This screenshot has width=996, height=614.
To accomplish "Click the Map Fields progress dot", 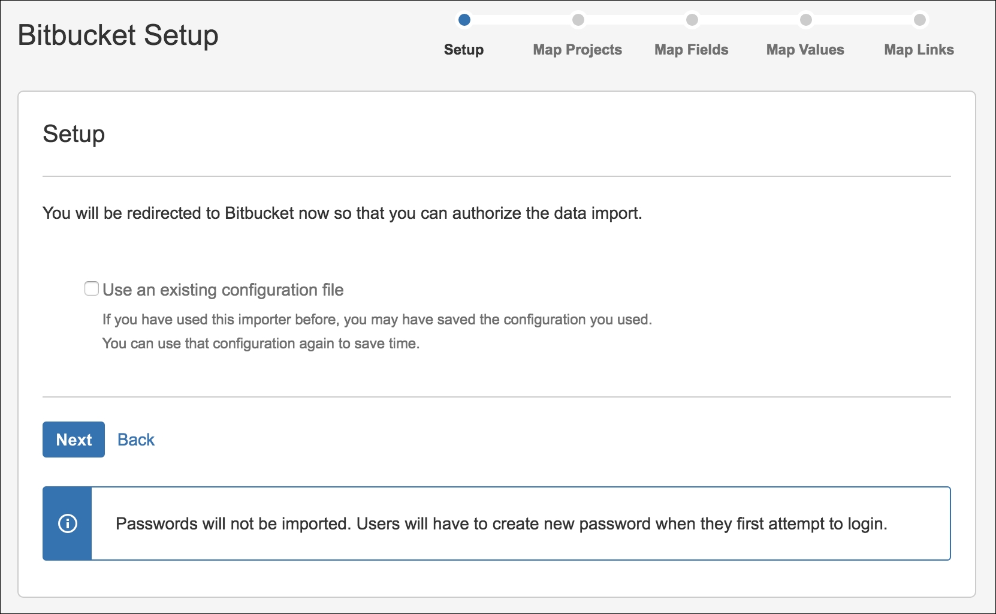I will coord(692,20).
